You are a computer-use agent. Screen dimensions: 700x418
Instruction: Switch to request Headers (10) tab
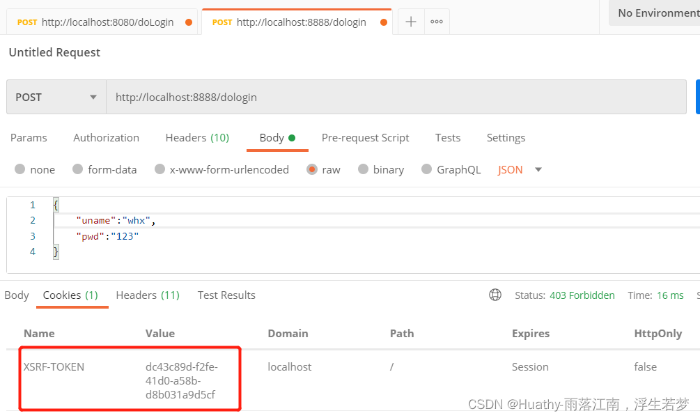(197, 137)
